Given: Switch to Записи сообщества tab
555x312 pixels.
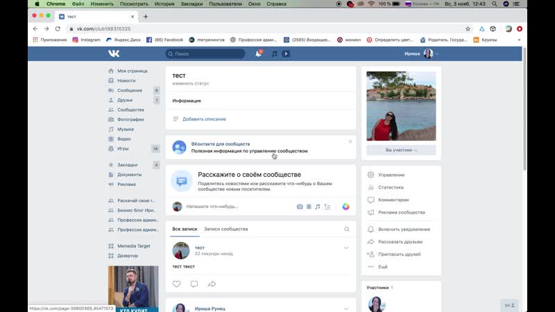Looking at the screenshot, I should 226,229.
